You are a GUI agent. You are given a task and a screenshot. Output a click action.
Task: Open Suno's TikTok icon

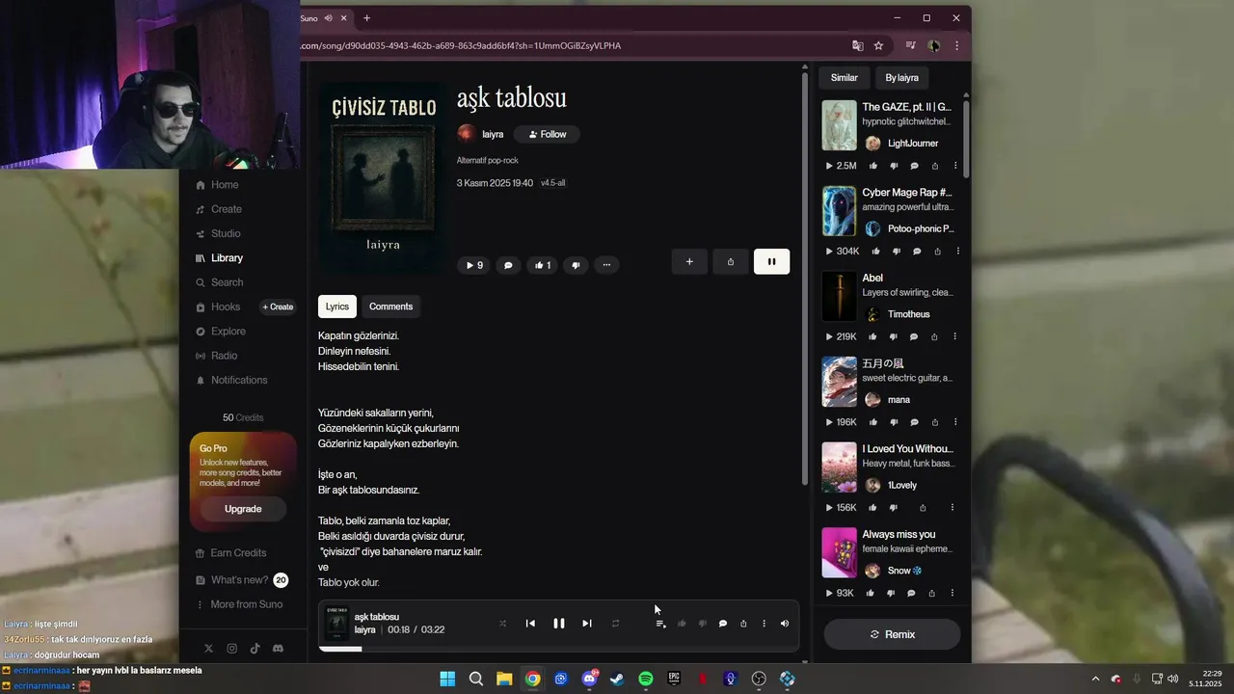tap(255, 649)
